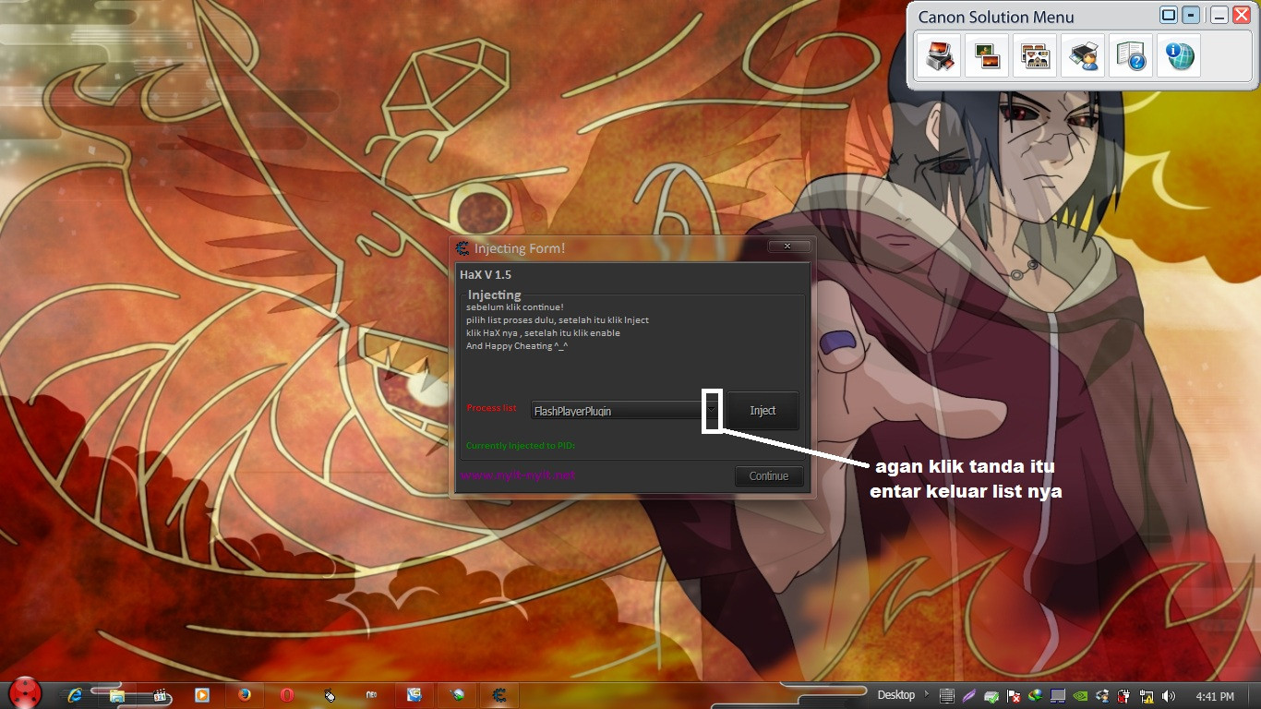Click the 'Currently Injected to PID:' text

tap(521, 446)
